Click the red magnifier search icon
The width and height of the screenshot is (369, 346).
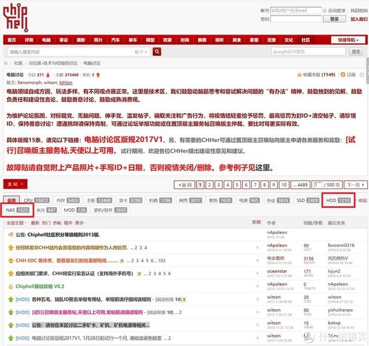point(157,52)
